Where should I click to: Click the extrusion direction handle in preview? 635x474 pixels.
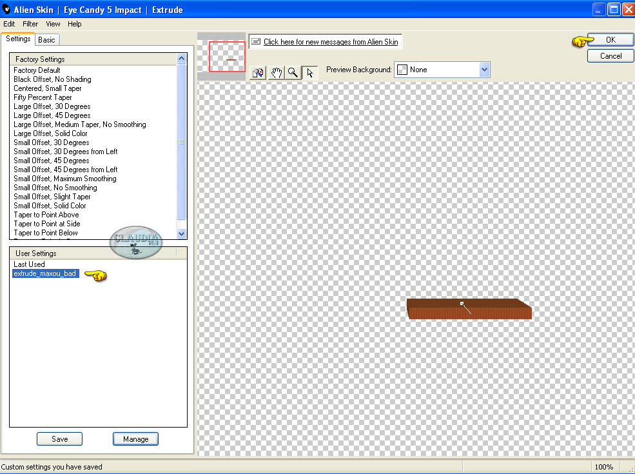coord(462,303)
